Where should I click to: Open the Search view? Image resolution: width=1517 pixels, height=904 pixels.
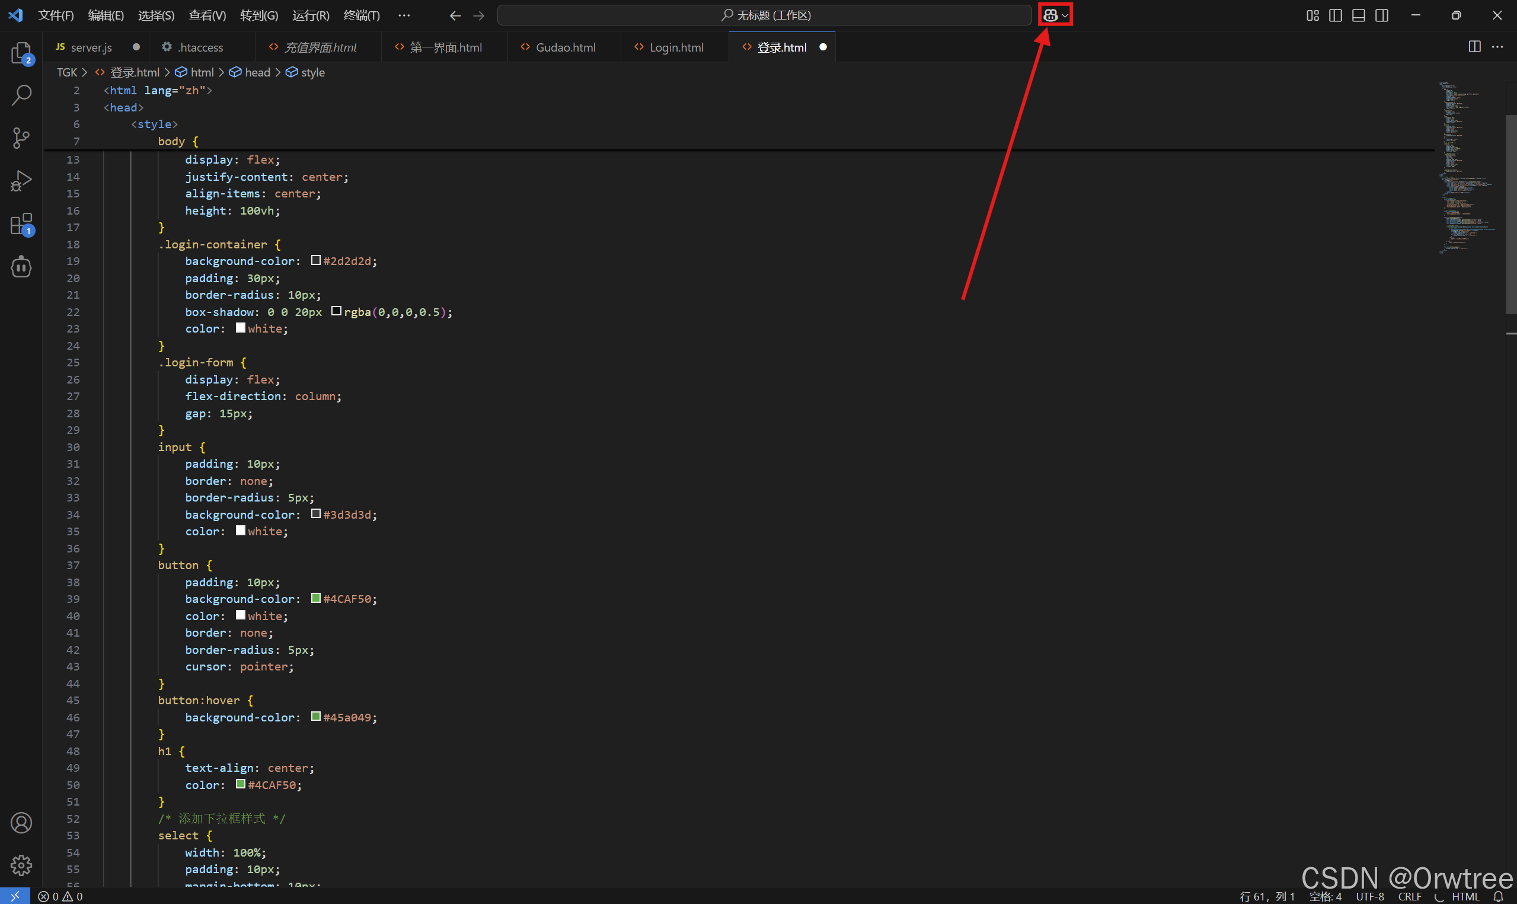pos(21,95)
